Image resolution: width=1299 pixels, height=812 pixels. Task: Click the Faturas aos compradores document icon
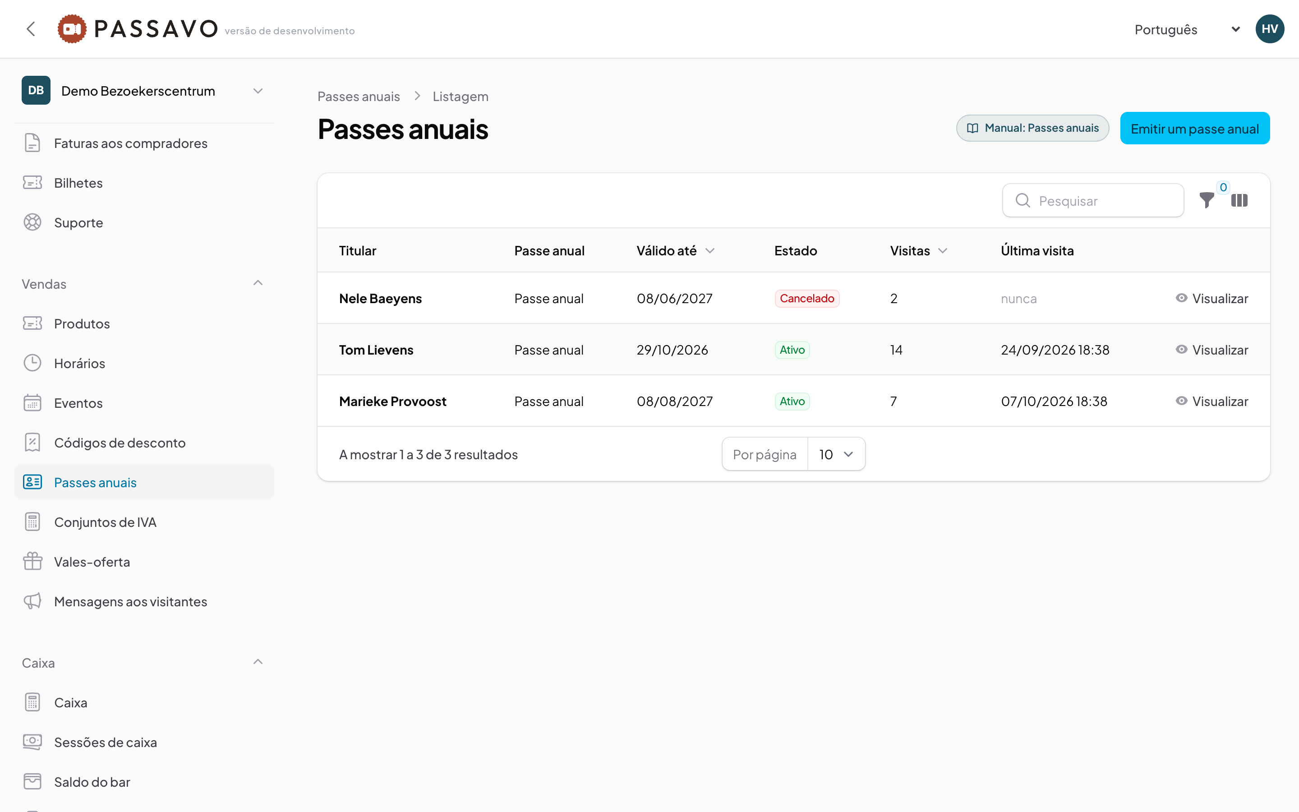(x=32, y=143)
